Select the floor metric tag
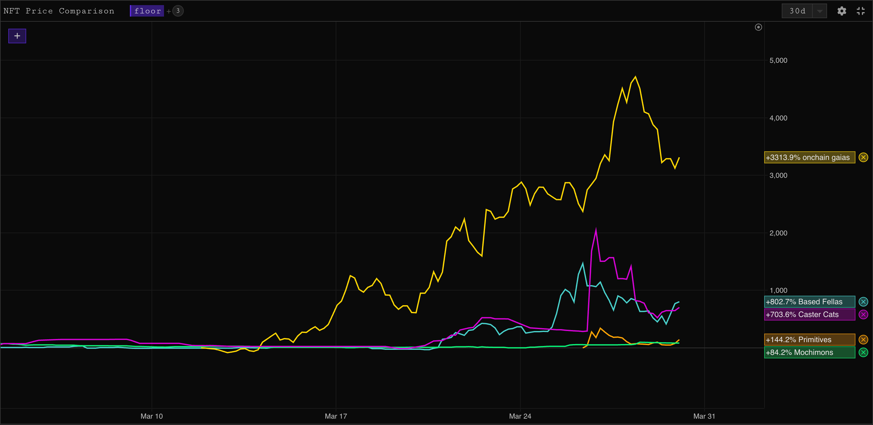The width and height of the screenshot is (873, 425). click(x=147, y=11)
